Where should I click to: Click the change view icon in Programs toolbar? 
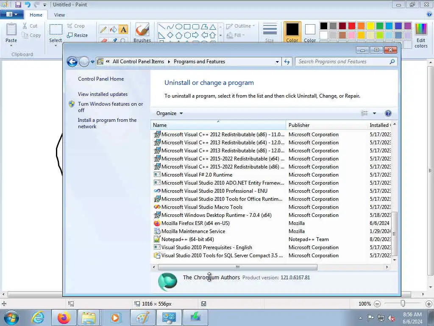(364, 113)
